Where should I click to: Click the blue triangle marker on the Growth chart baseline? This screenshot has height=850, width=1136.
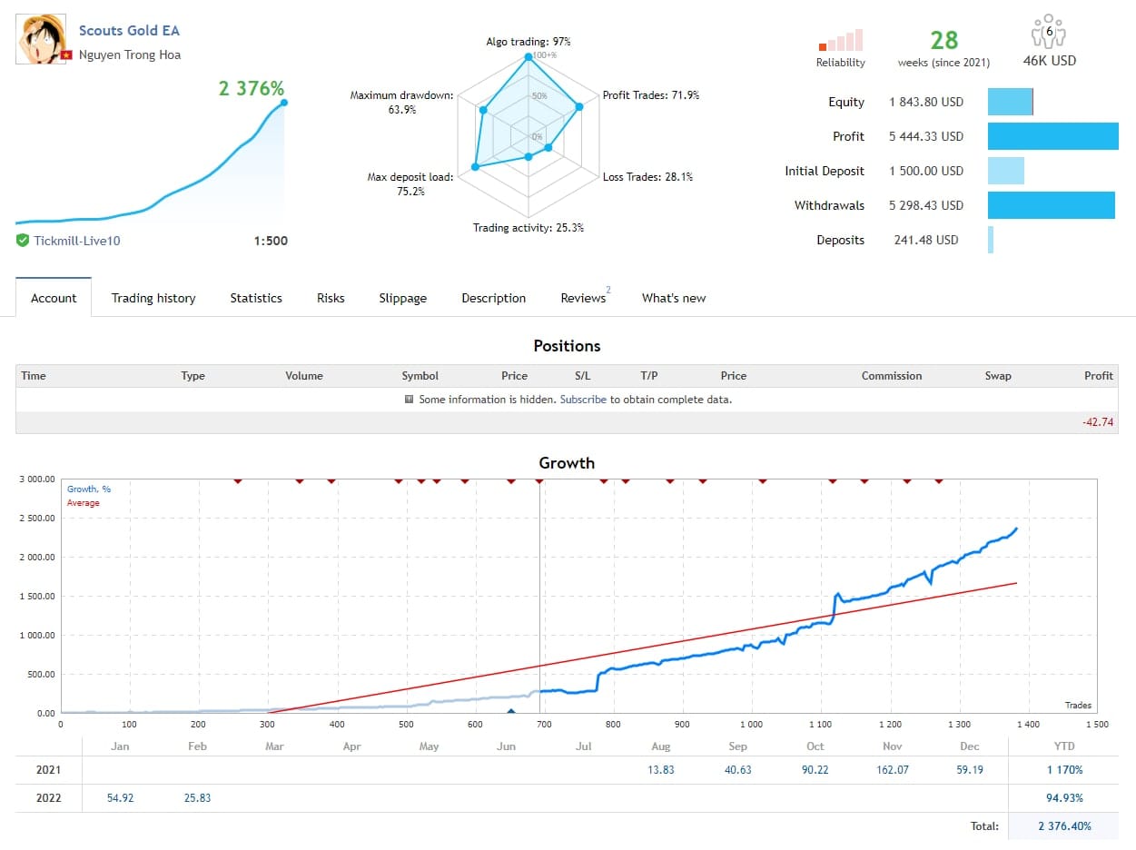pos(510,713)
